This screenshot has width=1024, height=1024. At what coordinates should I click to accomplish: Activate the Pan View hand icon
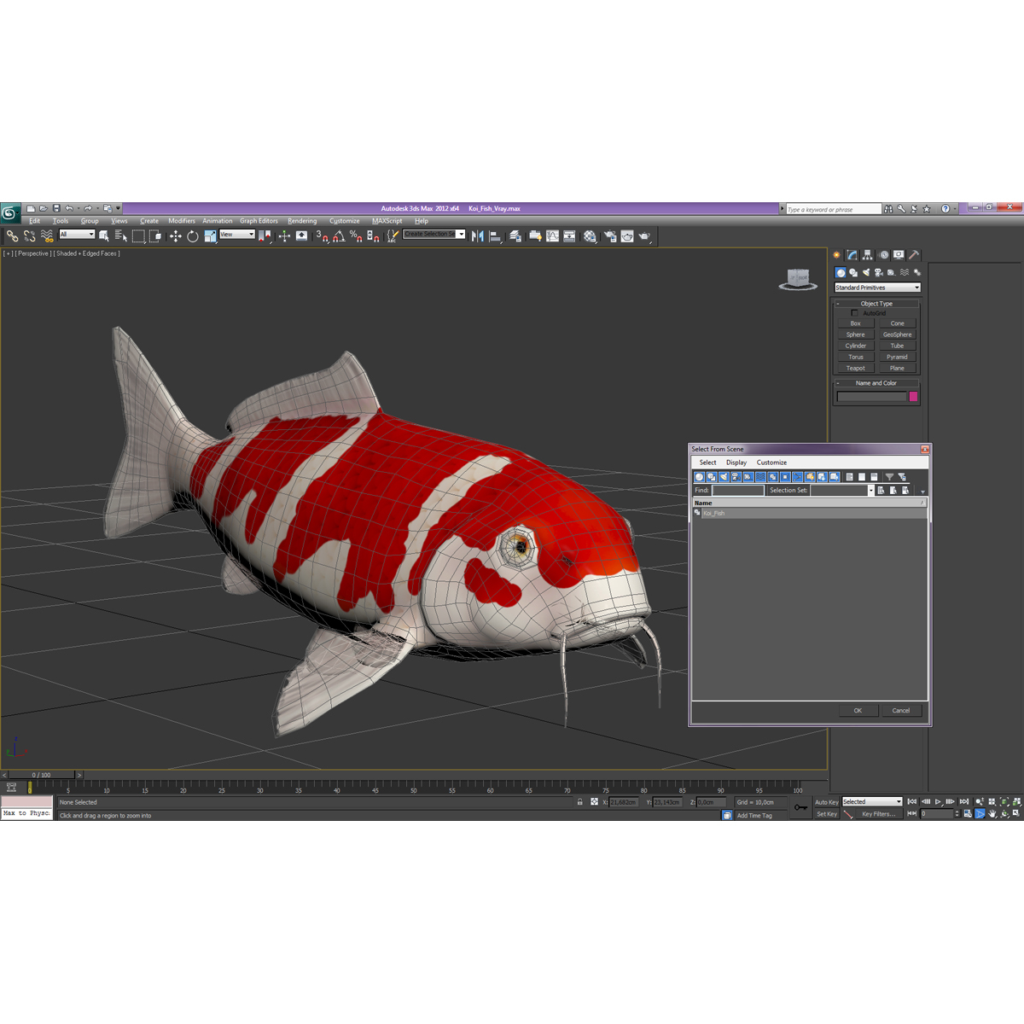point(992,813)
